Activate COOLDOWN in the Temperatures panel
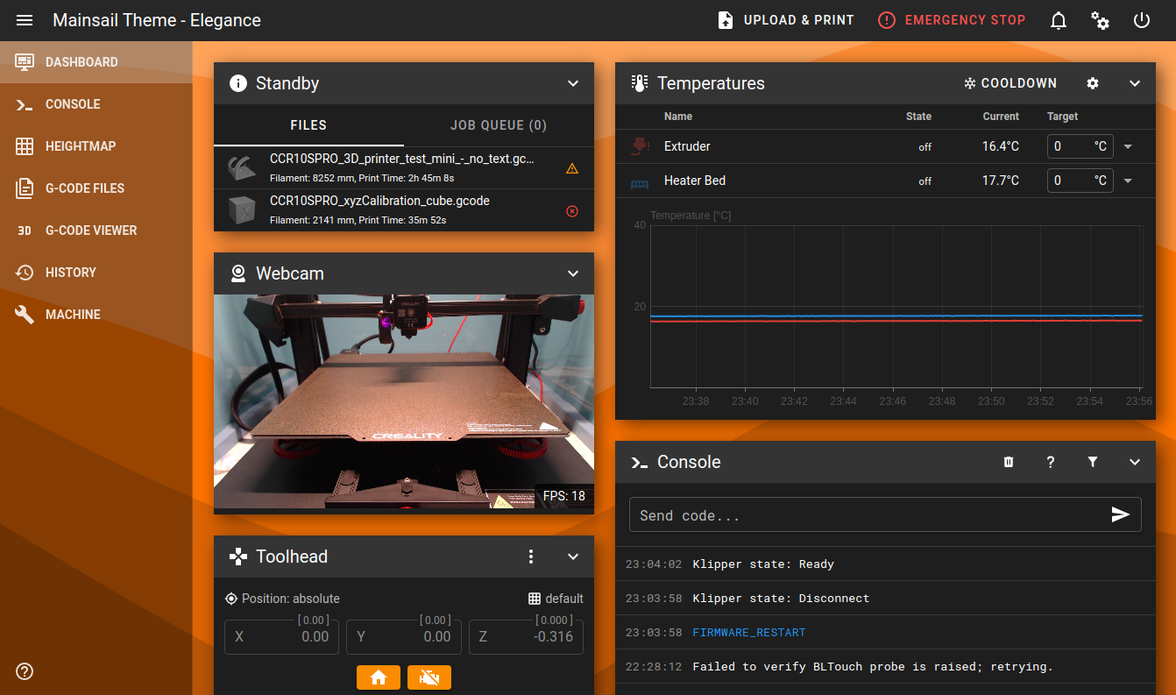 (1010, 82)
